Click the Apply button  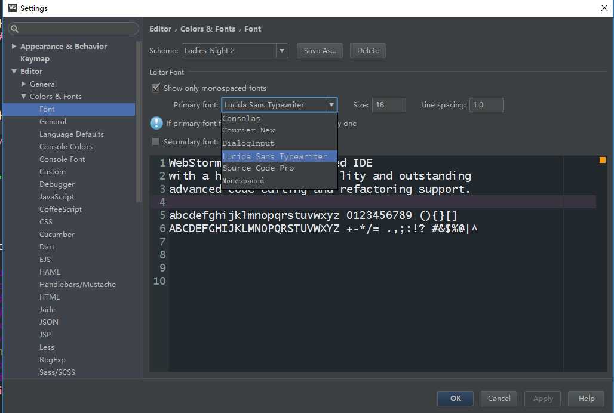click(543, 398)
